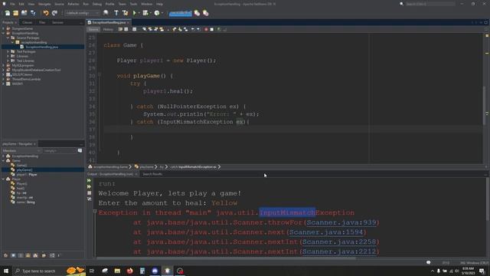490x276 pixels.
Task: Open the Refactor menu
Action: [x=73, y=4]
